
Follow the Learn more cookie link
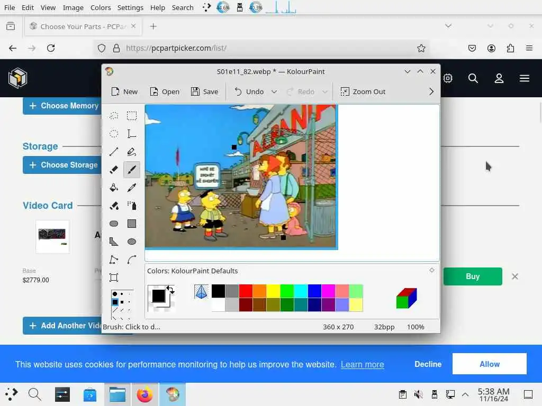tap(362, 365)
